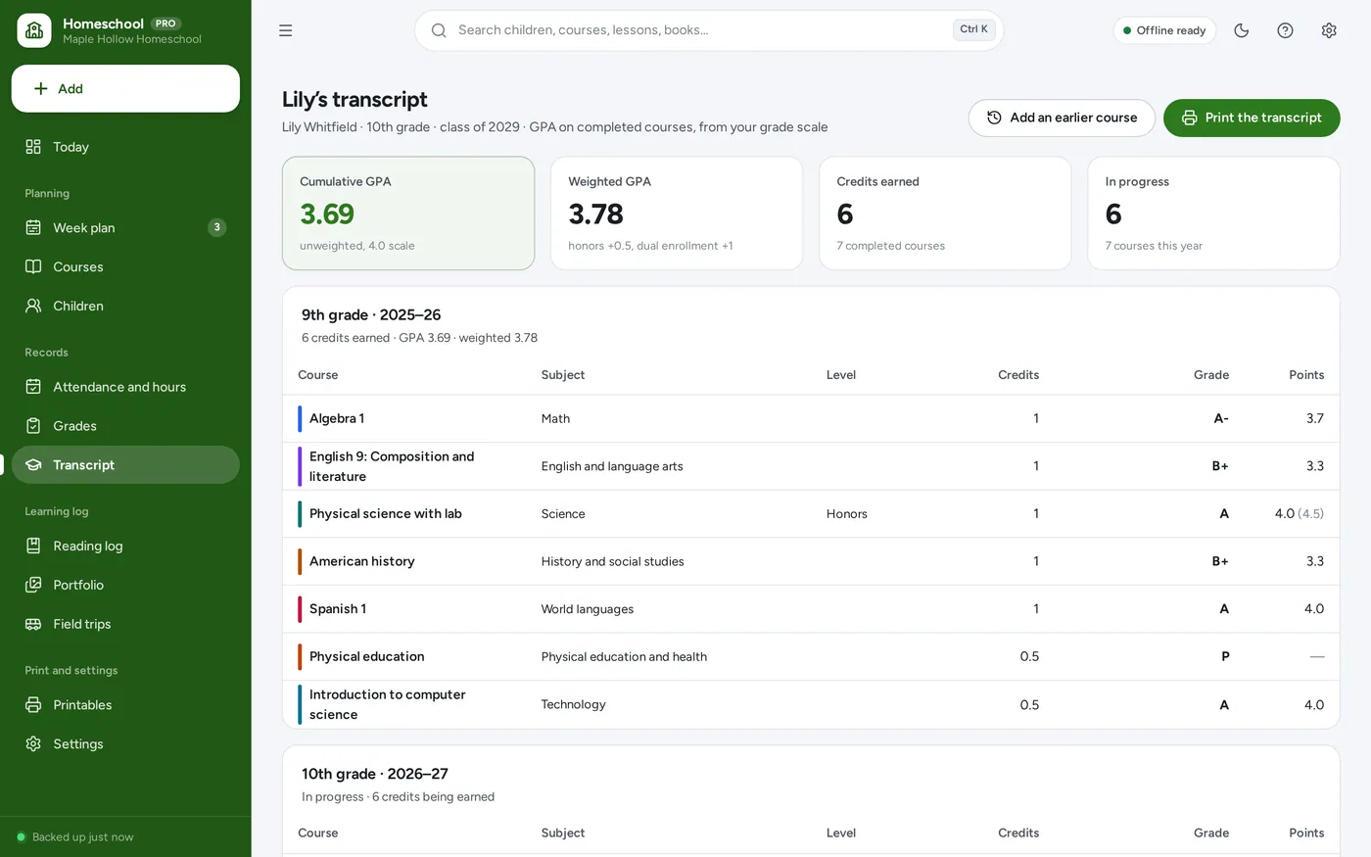Screen dimensions: 1371x857
Task: Select the Cumulative GPA card
Action: tap(408, 214)
